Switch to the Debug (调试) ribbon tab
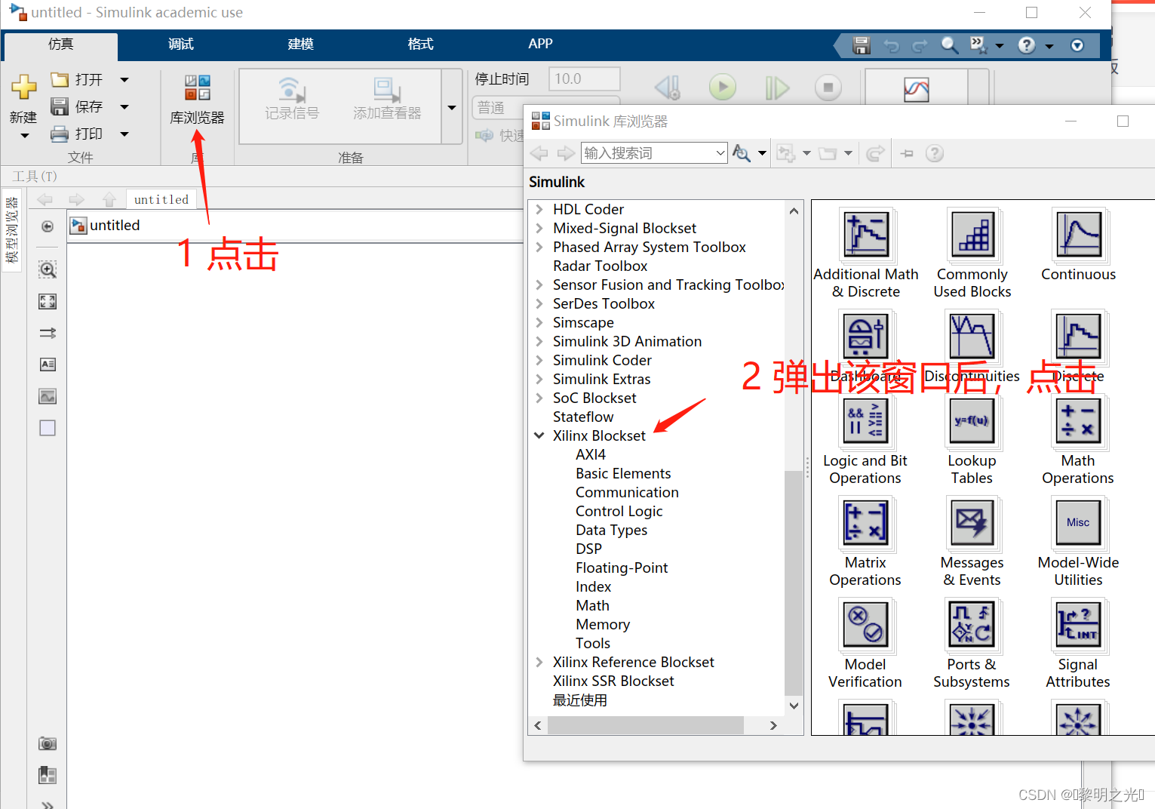Image resolution: width=1155 pixels, height=809 pixels. coord(181,45)
